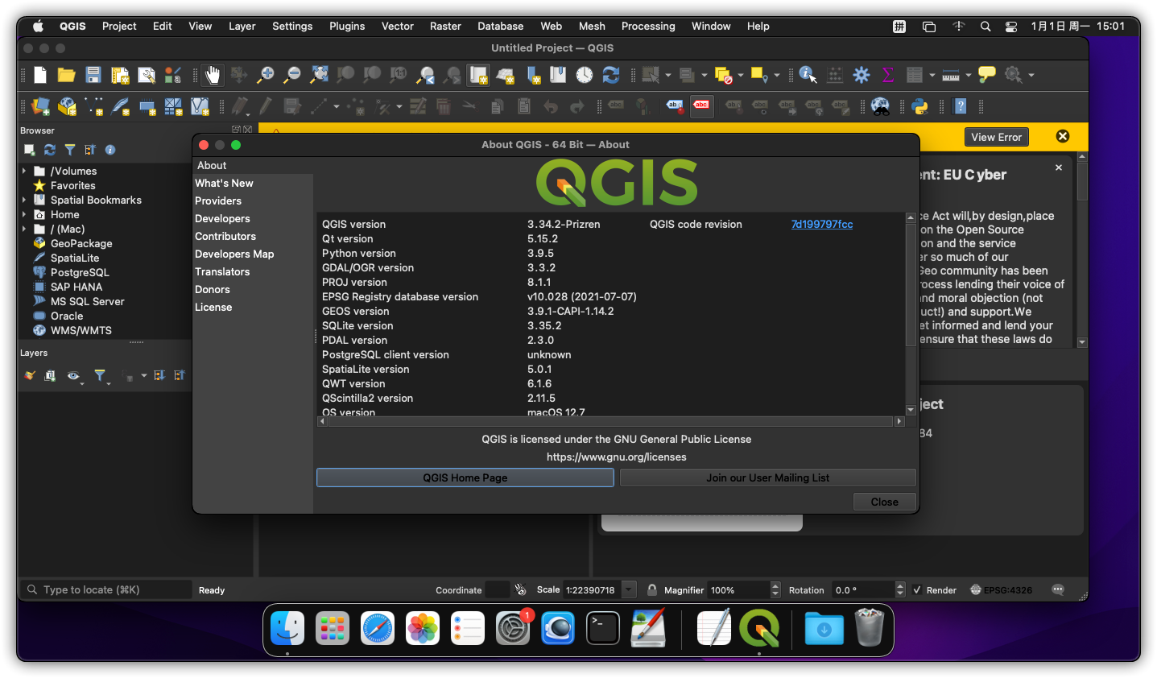Click the purple Statistical Summary sigma icon
Viewport: 1157px width, 678px height.
[888, 76]
